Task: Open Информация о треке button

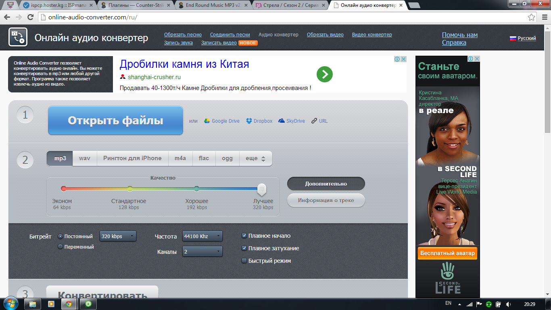Action: (x=326, y=200)
